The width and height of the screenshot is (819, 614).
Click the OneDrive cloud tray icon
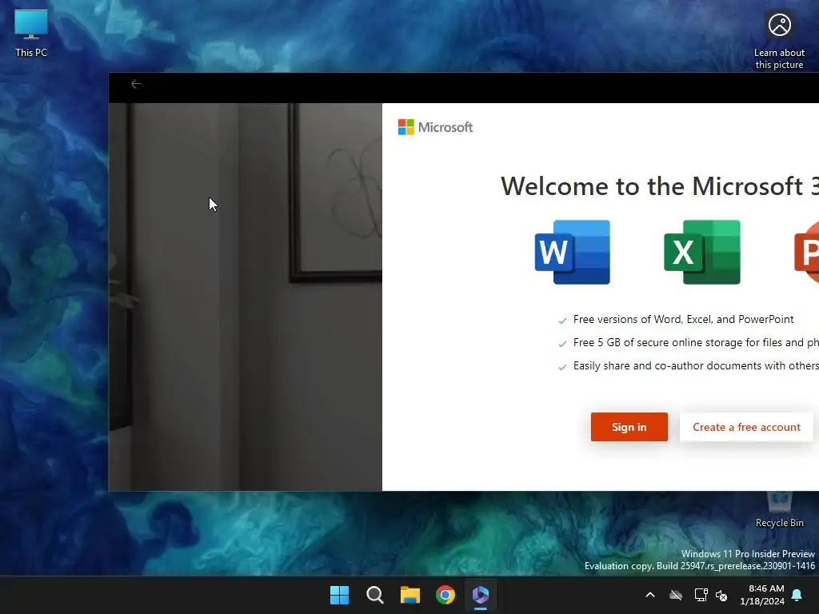click(676, 595)
